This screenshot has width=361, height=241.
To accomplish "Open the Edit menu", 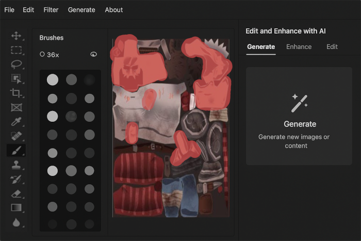I will [x=28, y=10].
